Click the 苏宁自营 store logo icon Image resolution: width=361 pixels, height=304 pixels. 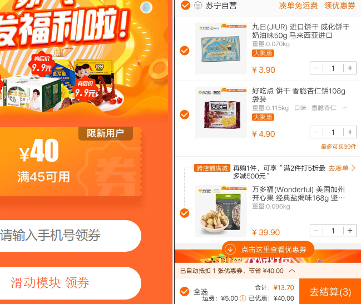(x=198, y=6)
